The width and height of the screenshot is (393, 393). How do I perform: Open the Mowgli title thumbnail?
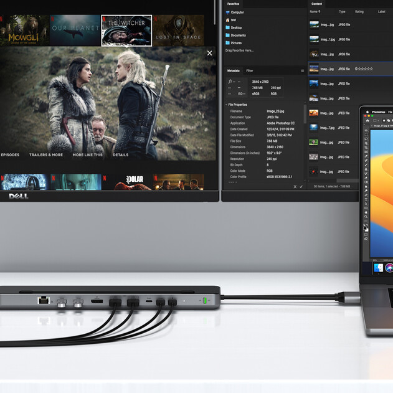24,30
